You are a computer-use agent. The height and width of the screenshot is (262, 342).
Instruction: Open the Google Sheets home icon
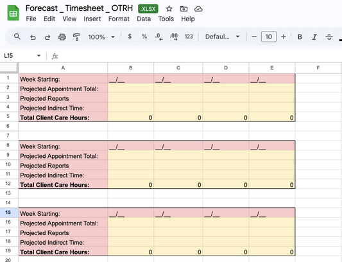13,13
